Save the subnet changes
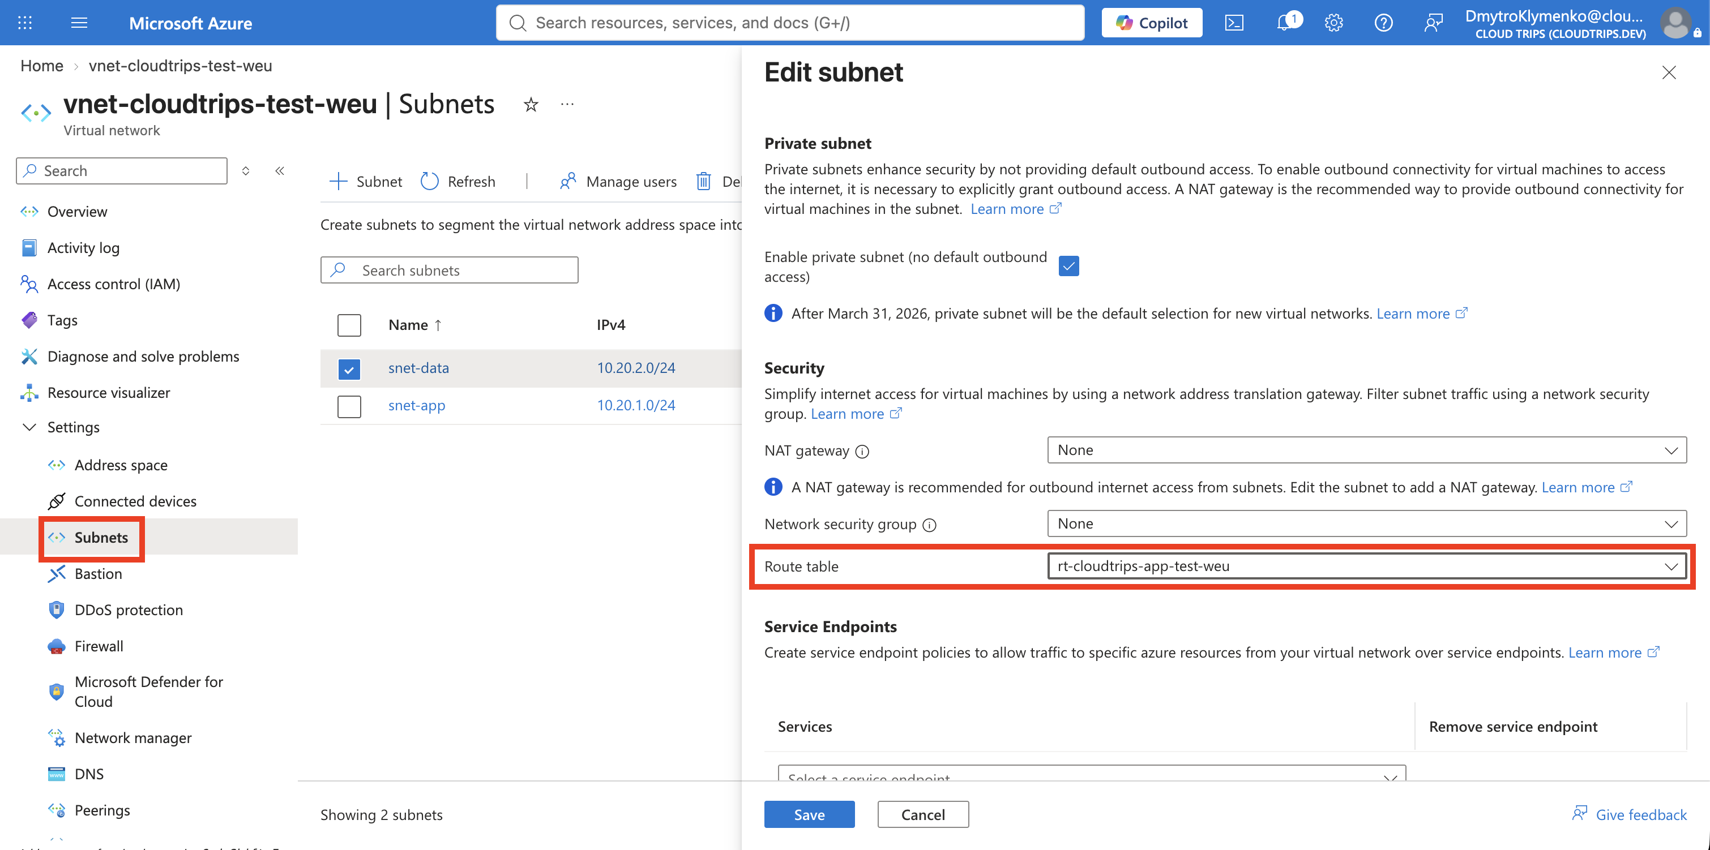 (x=809, y=815)
